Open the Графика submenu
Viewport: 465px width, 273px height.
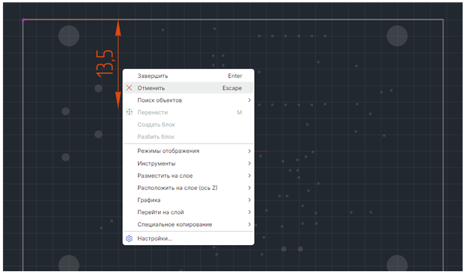188,200
